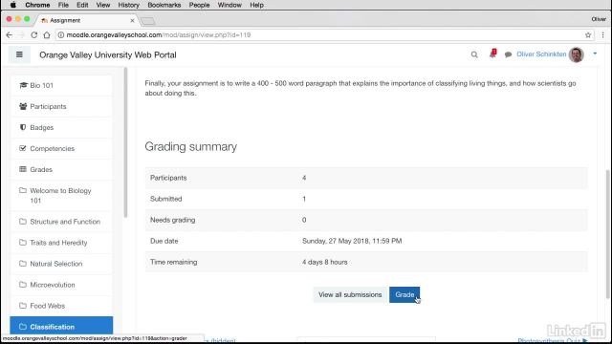Toggle the hamburger side panel button
Viewport: 612px width, 344px height.
point(19,54)
